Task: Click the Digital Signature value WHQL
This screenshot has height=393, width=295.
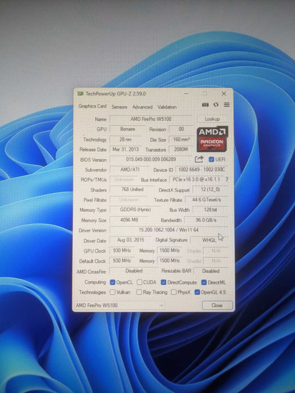Action: click(209, 240)
